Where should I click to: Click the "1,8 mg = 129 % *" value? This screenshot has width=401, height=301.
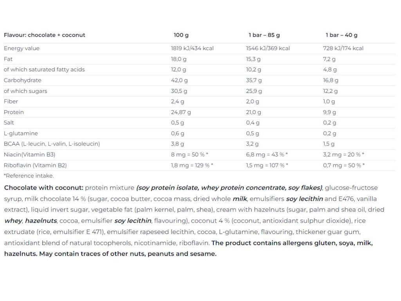192,165
